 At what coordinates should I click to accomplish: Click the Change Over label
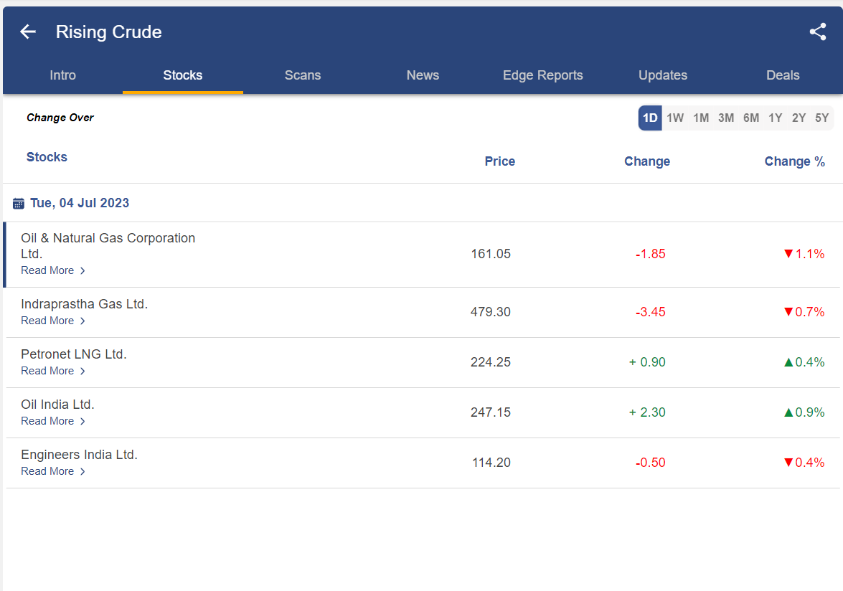[x=60, y=118]
